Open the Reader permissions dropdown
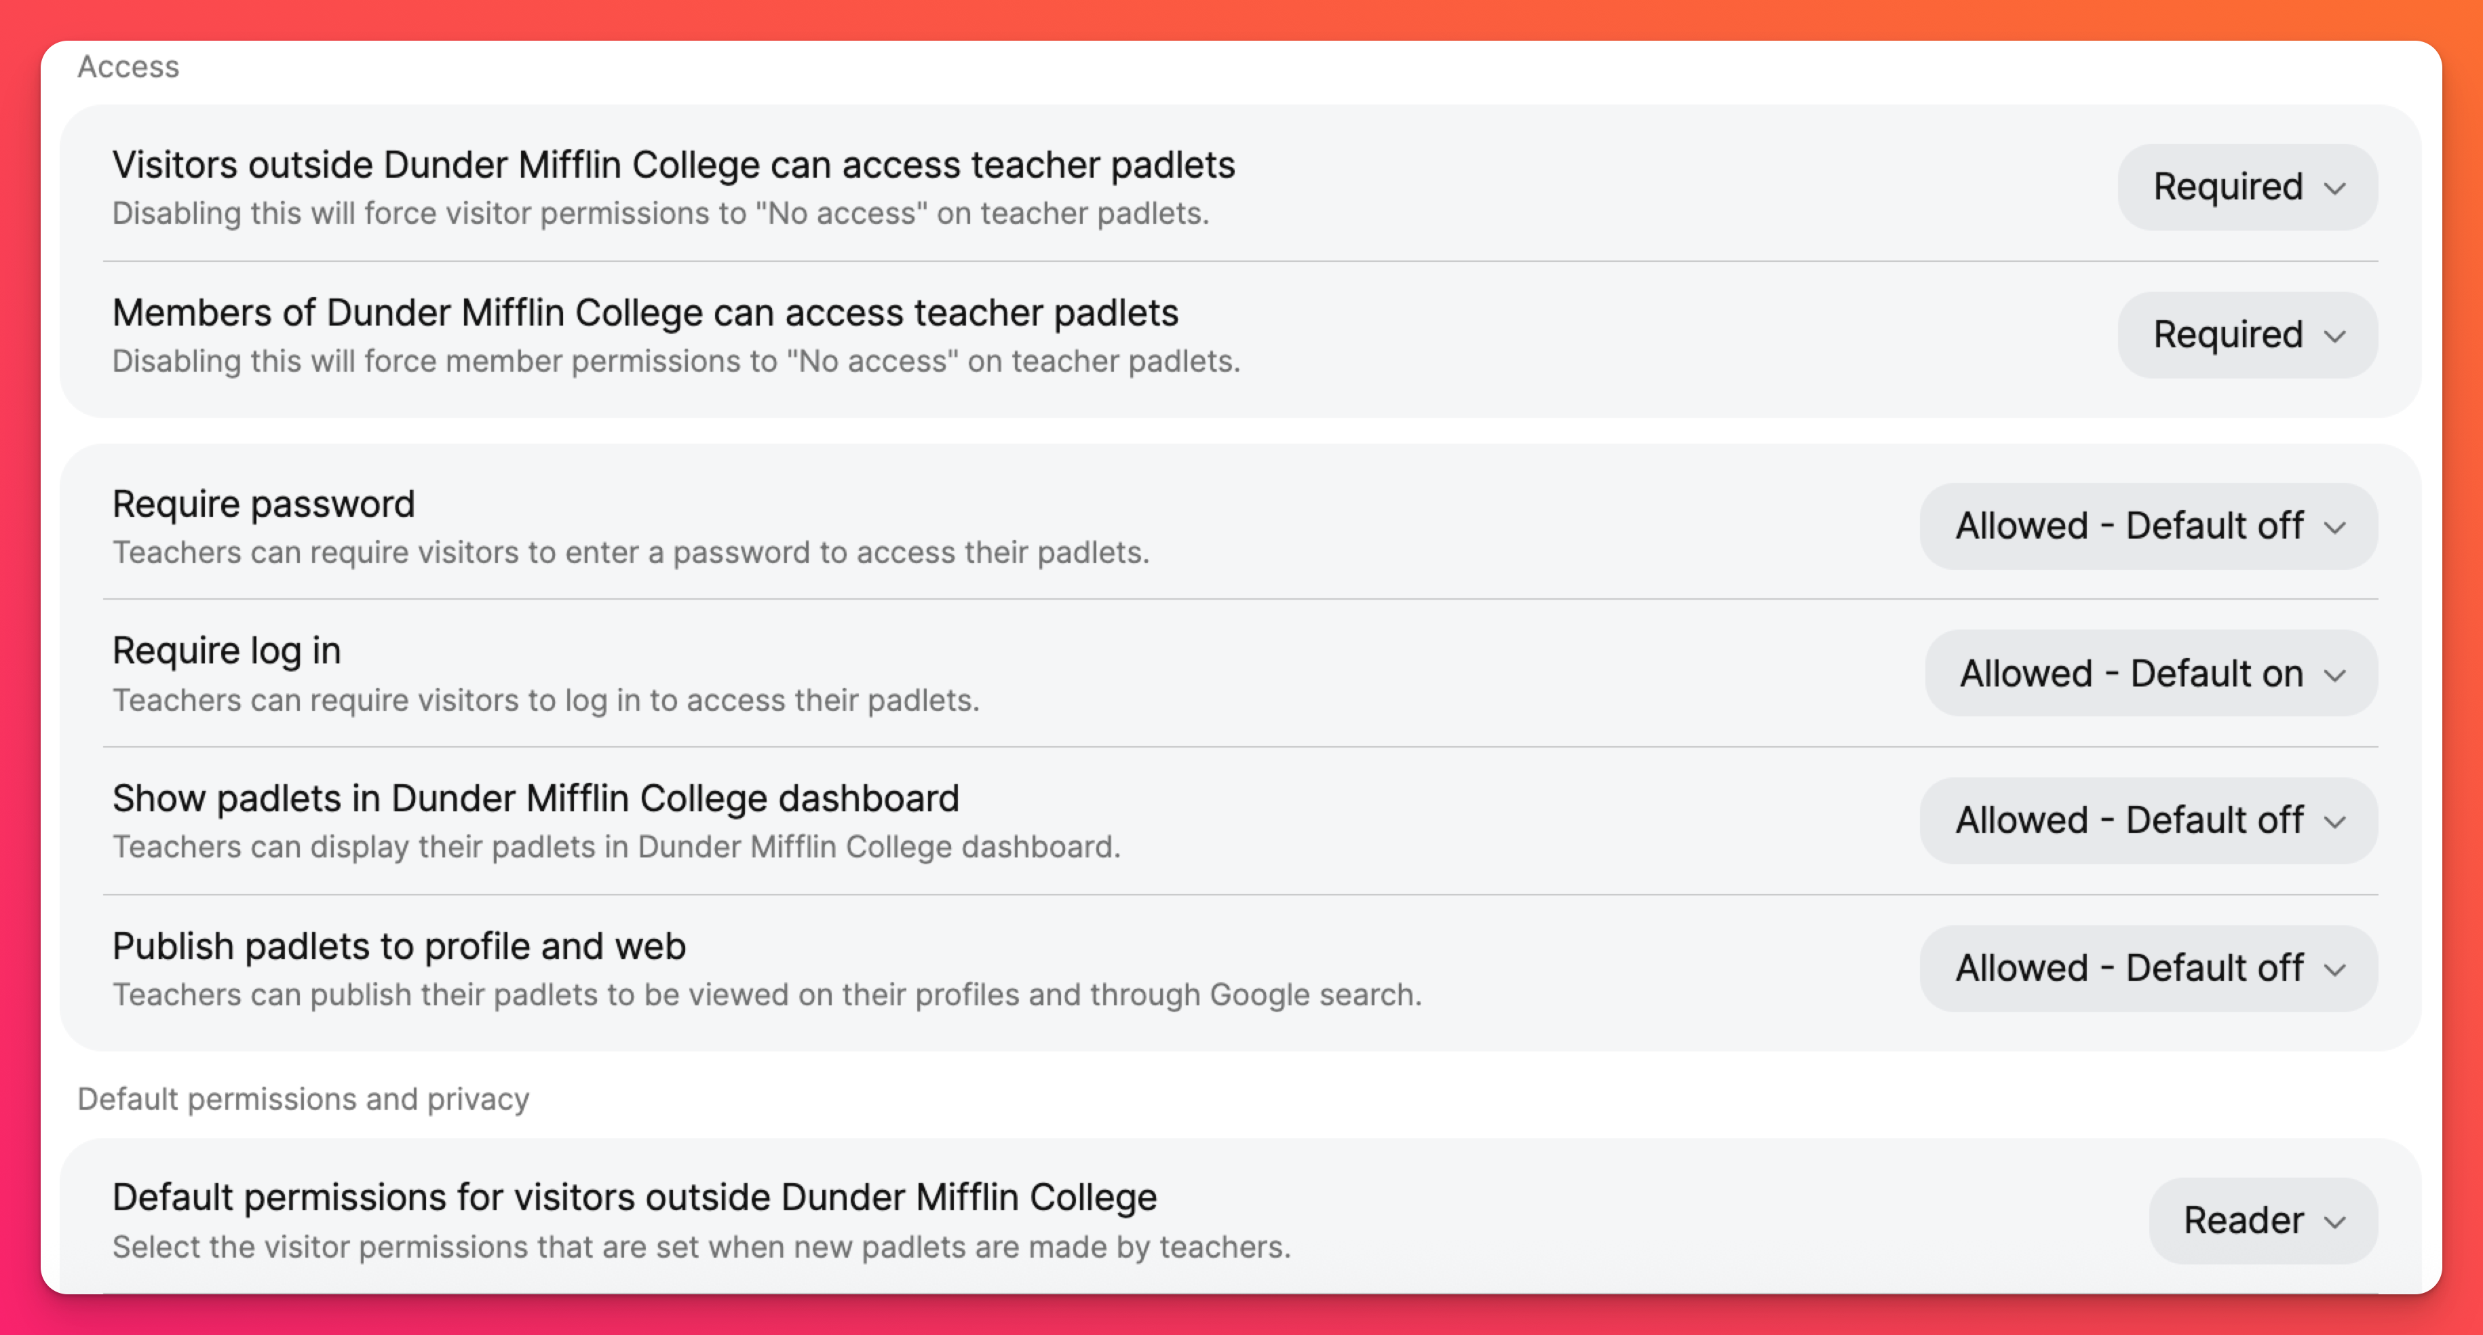This screenshot has height=1335, width=2483. coord(2261,1220)
